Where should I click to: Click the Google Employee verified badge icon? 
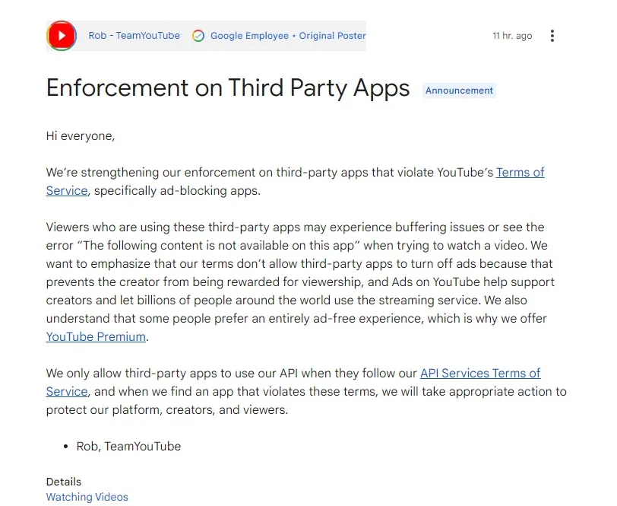(x=198, y=36)
